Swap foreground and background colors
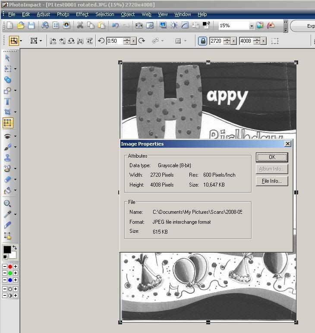This screenshot has height=333, width=315. click(x=14, y=247)
